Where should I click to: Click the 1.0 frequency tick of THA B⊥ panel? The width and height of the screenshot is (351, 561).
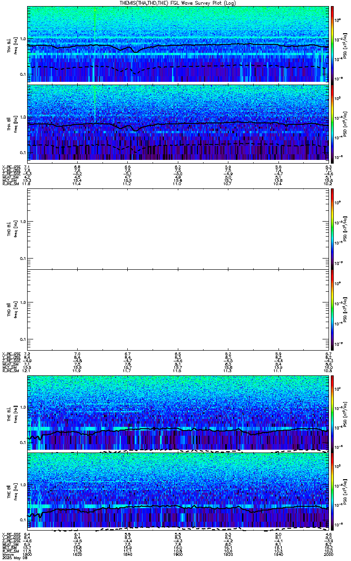22,38
